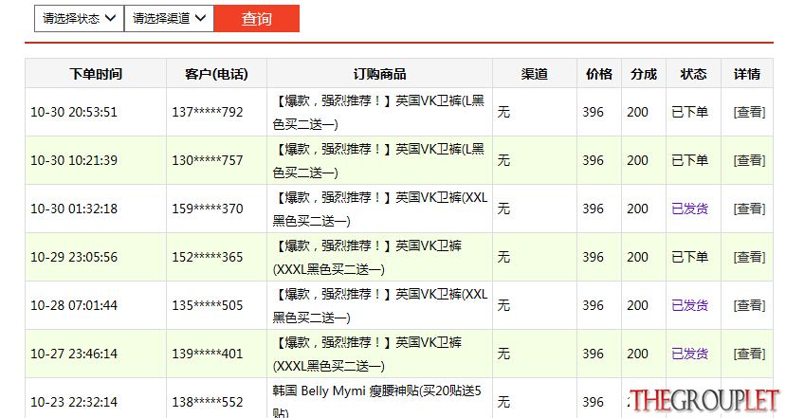The image size is (786, 418).
Task: Click phone number 138*****552
Action: point(208,402)
